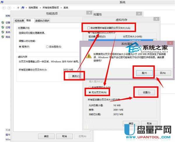
Task: Click the shield icon beside 设备
Action: [x=3, y=22]
